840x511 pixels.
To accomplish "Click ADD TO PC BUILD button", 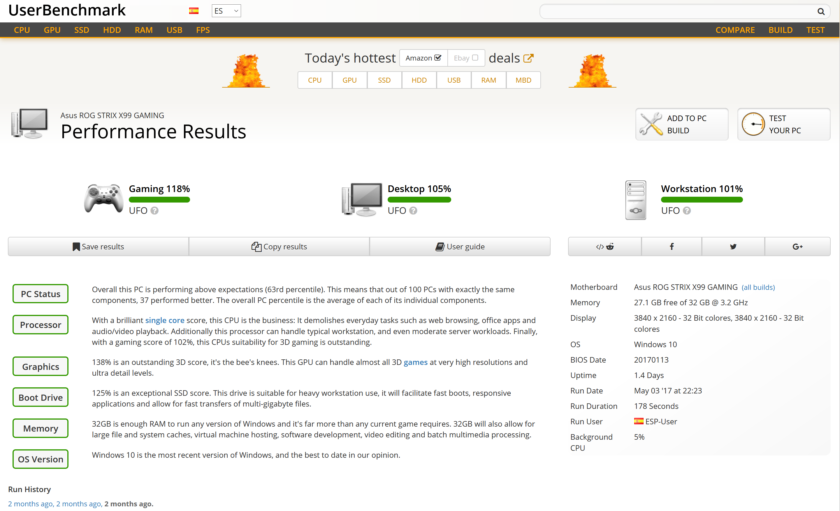I will pos(682,124).
